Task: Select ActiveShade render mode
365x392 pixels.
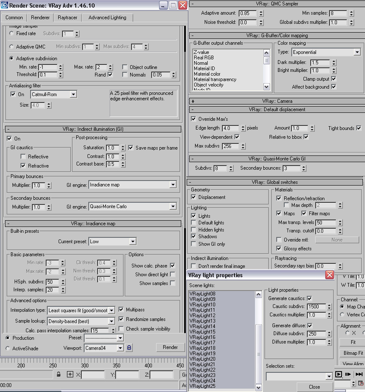Action: [8, 348]
